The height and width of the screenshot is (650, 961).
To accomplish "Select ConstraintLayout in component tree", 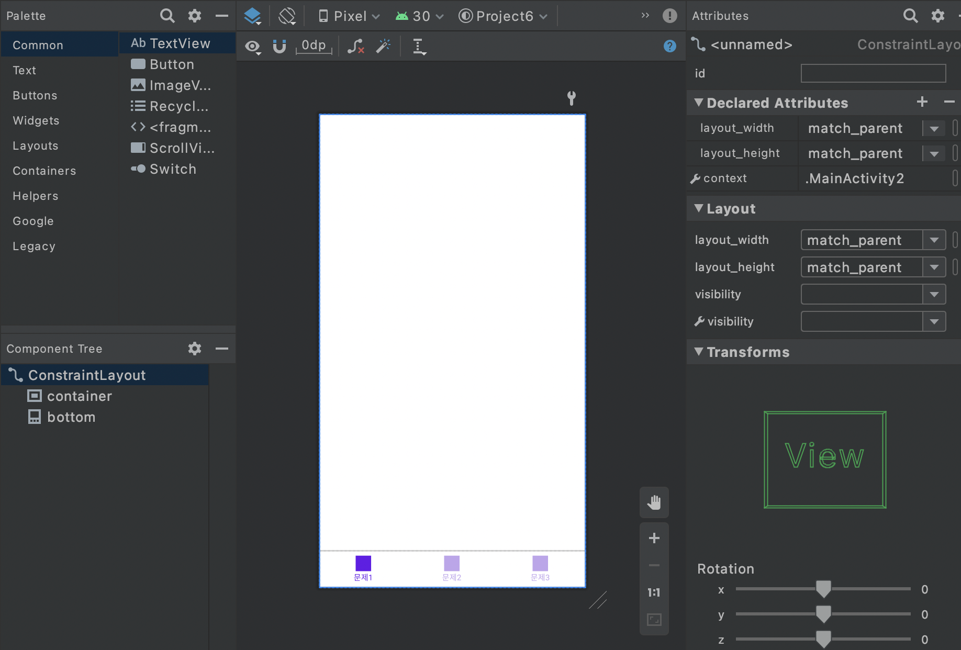I will 105,375.
